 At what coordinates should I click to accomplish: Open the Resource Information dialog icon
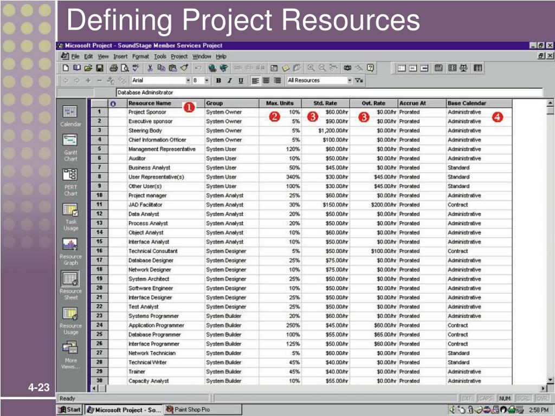(x=274, y=68)
